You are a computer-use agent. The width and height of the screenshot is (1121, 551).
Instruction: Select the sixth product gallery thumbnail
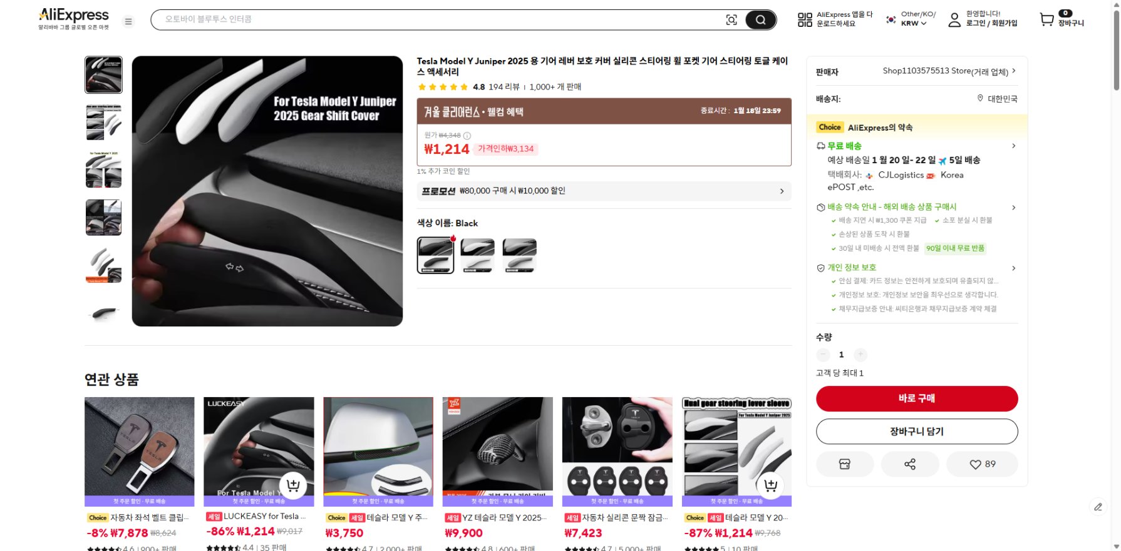click(x=103, y=312)
